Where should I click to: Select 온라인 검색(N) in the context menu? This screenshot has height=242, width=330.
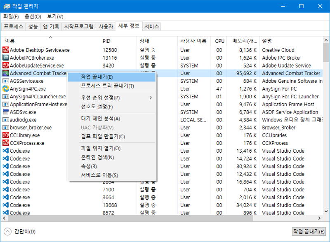point(112,157)
